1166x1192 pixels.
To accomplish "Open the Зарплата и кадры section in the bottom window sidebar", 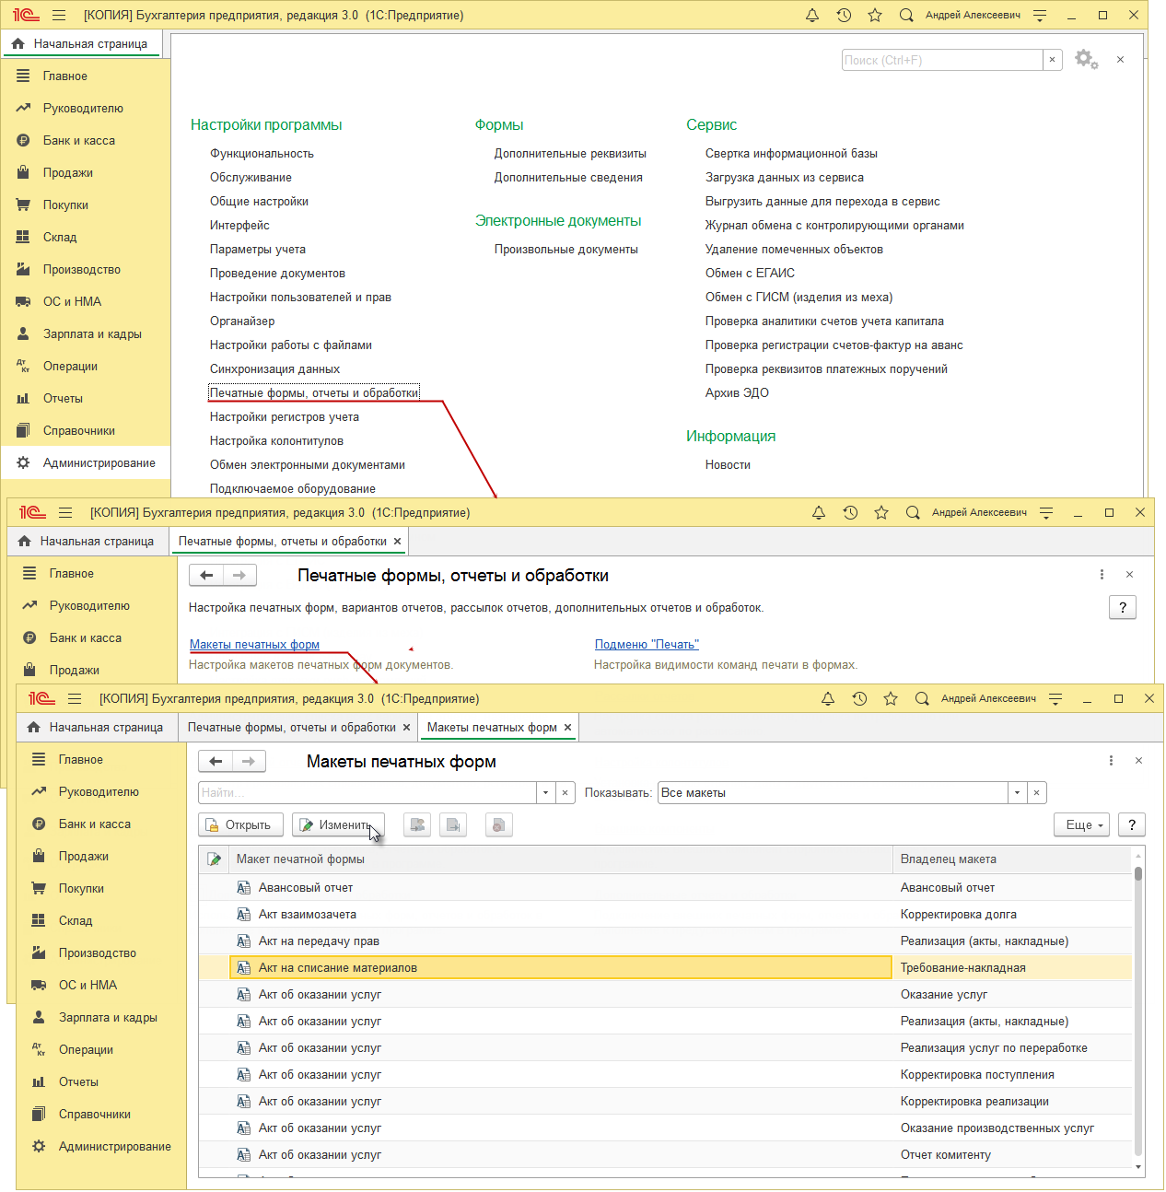I will click(101, 1017).
